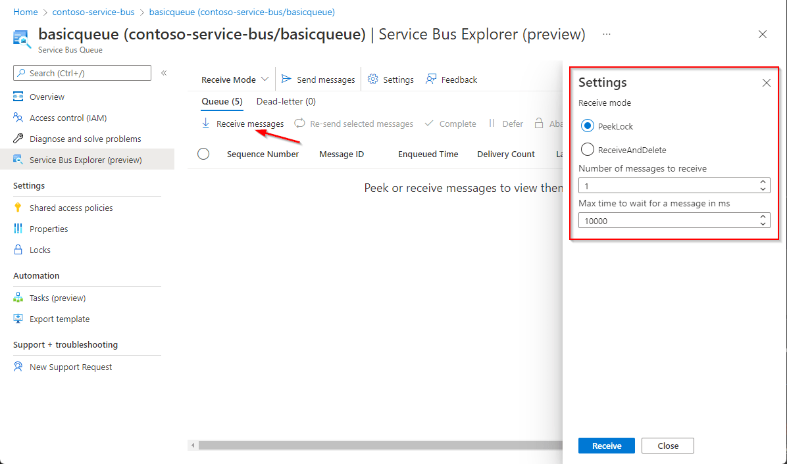
Task: Open the contoso-service-bus breadcrumb link
Action: click(93, 11)
